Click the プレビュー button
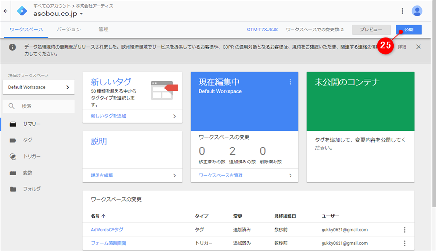This screenshot has height=251, width=436. 371,30
